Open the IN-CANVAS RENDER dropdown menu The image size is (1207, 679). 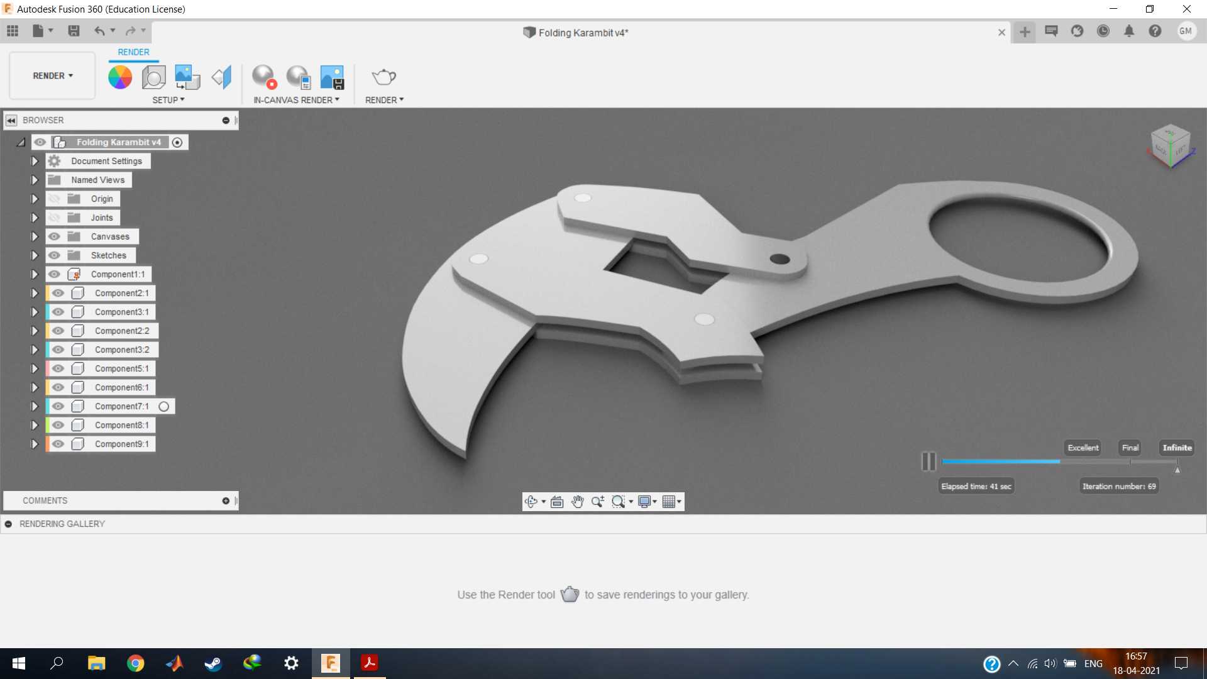pos(296,100)
